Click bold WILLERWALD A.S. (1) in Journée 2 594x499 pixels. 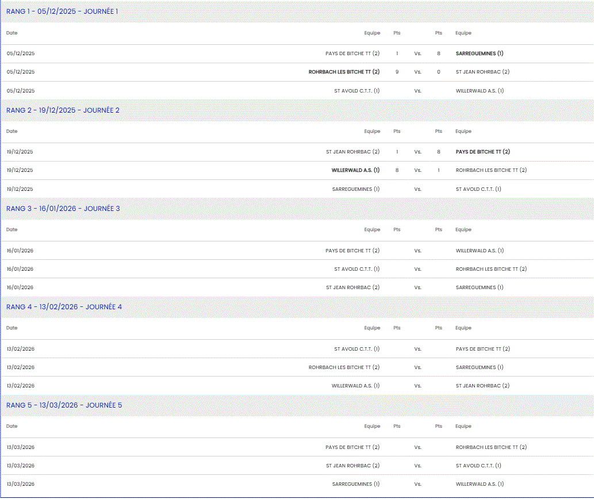pyautogui.click(x=355, y=170)
